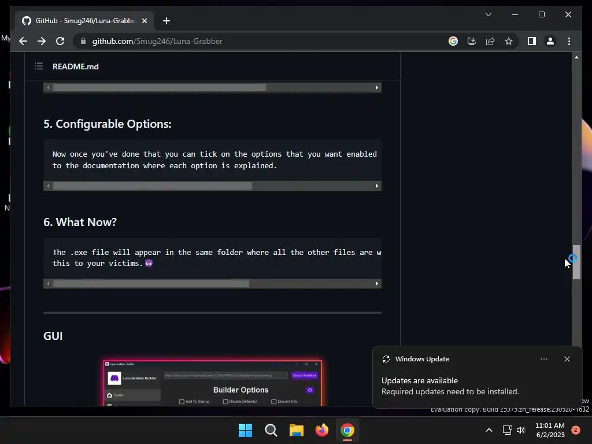Open Windows Update notification options (three dots)
The height and width of the screenshot is (444, 592).
pyautogui.click(x=543, y=359)
